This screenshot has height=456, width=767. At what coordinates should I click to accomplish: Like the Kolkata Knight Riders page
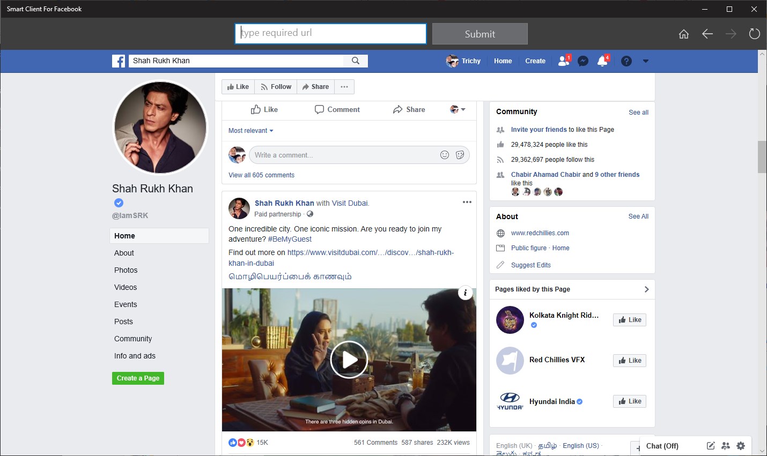tap(630, 320)
